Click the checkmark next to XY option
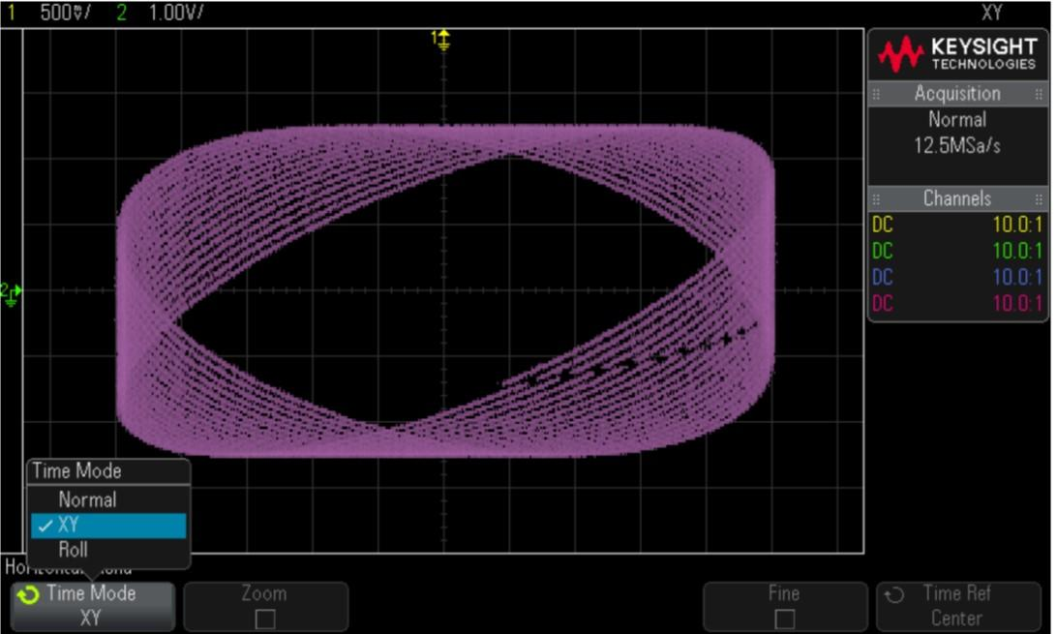The image size is (1057, 634). click(x=44, y=526)
